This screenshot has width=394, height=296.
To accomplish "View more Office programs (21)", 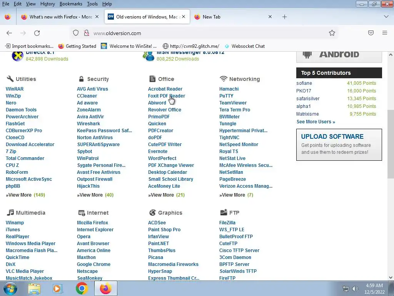I will click(x=166, y=195).
